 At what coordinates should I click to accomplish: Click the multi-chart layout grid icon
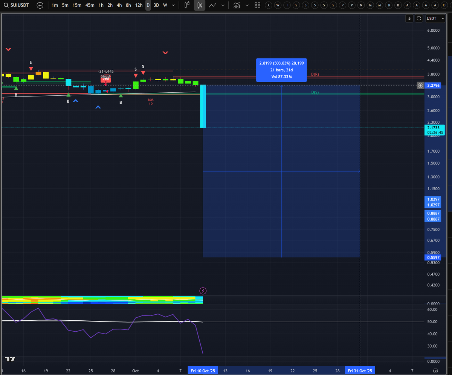(x=258, y=5)
